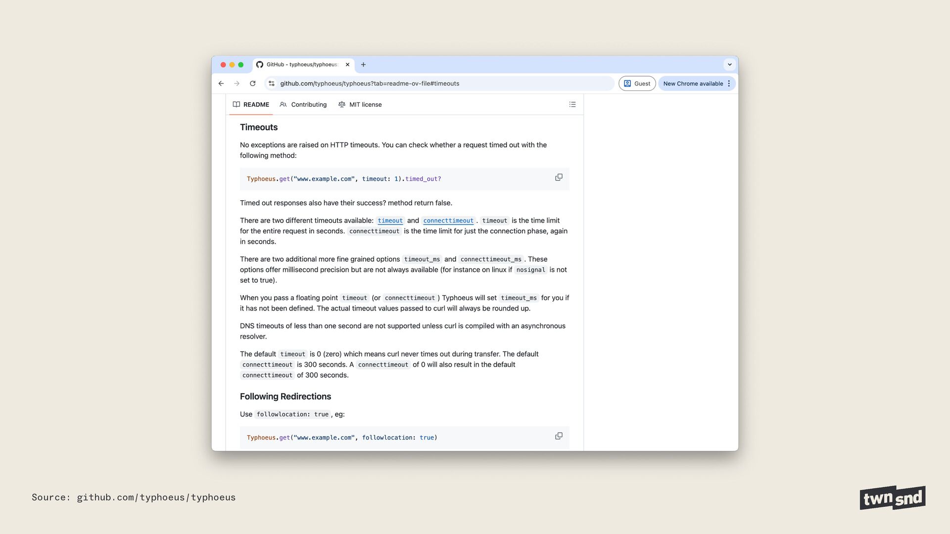The width and height of the screenshot is (950, 534).
Task: Click the browser forward arrow
Action: pyautogui.click(x=237, y=84)
